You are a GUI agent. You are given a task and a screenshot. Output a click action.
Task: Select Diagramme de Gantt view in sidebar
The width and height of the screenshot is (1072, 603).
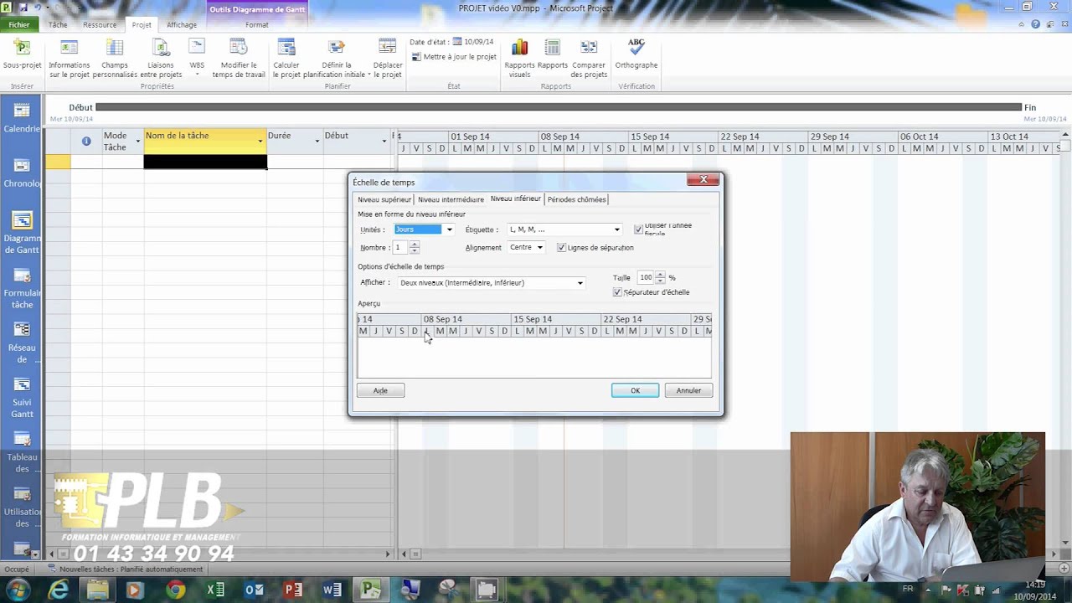coord(22,233)
